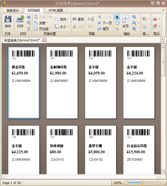Click the print options icon under quick print
167x186 pixels.
coord(29,23)
